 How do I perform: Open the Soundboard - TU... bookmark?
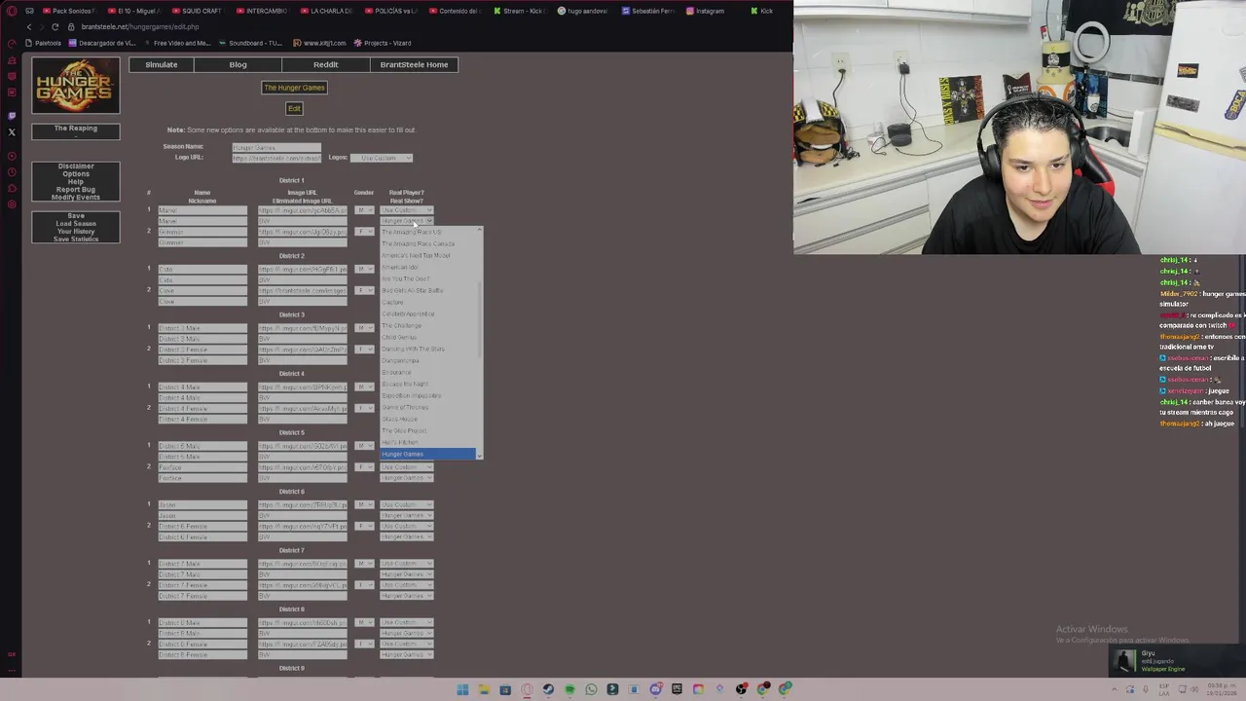[250, 43]
